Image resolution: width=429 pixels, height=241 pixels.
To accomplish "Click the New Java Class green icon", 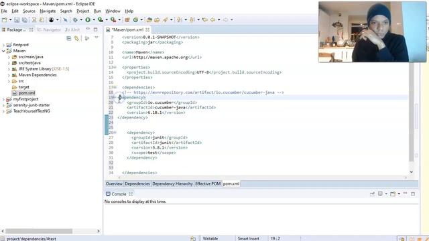I will [135, 19].
